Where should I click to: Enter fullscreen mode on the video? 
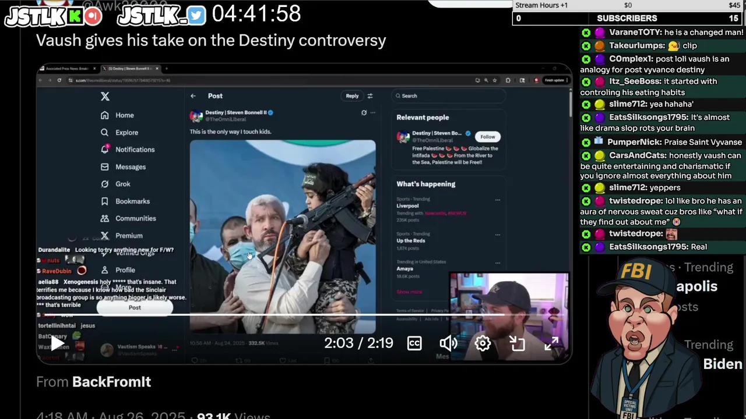[x=551, y=343]
